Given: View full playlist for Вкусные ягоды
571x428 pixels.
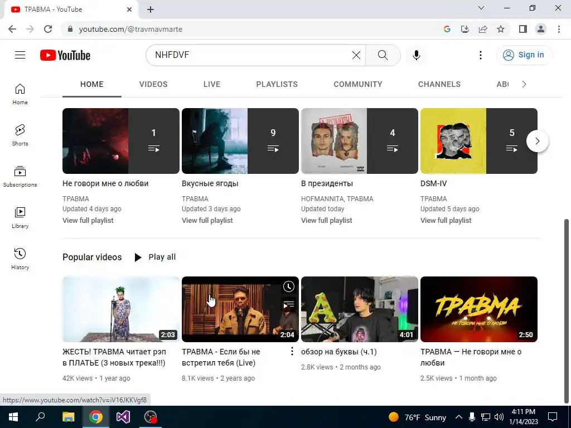Looking at the screenshot, I should [x=207, y=221].
